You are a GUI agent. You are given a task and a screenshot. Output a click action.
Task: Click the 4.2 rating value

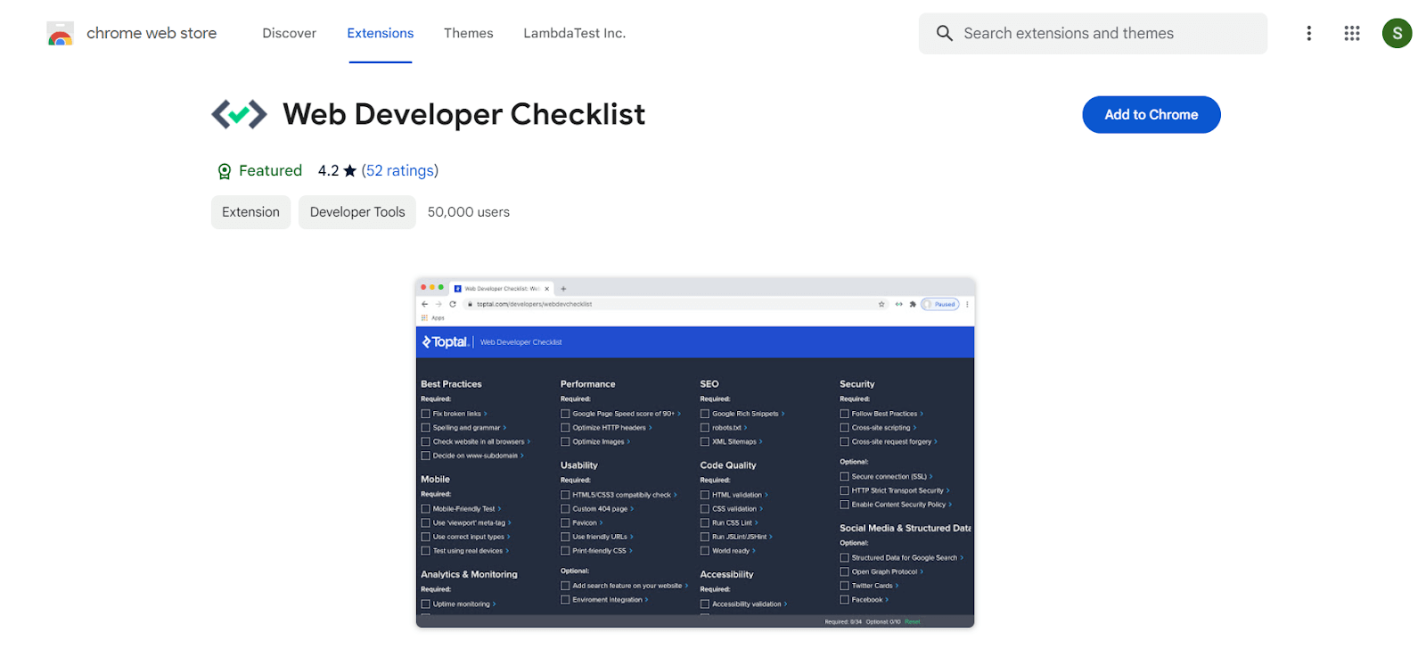328,170
